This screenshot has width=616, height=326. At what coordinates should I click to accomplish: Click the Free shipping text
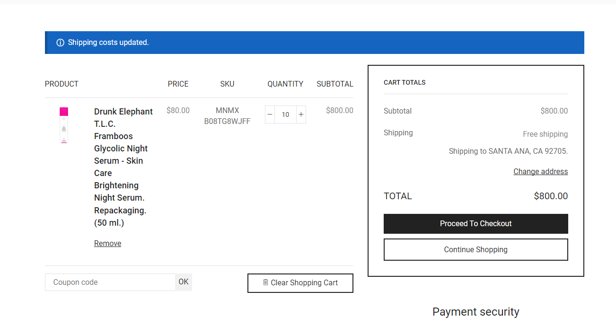click(546, 134)
